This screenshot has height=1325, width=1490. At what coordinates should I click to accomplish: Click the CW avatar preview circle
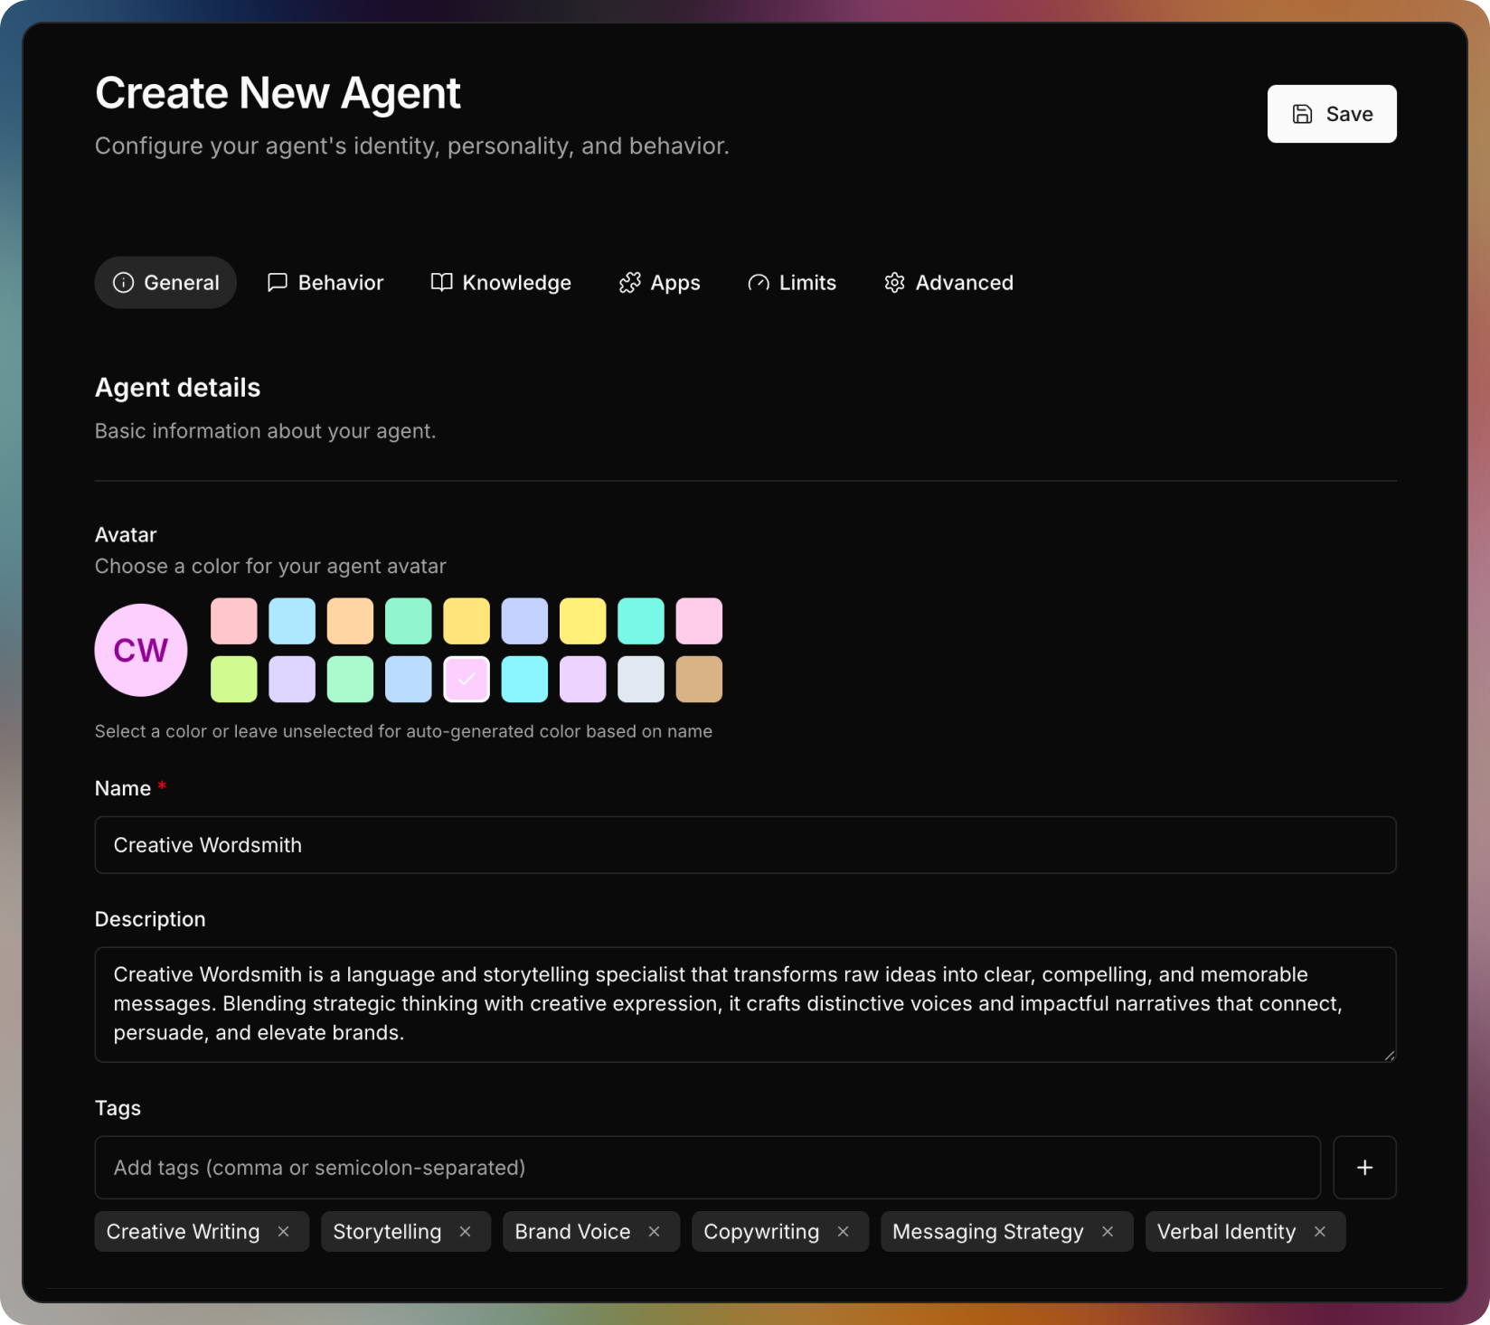(x=141, y=650)
